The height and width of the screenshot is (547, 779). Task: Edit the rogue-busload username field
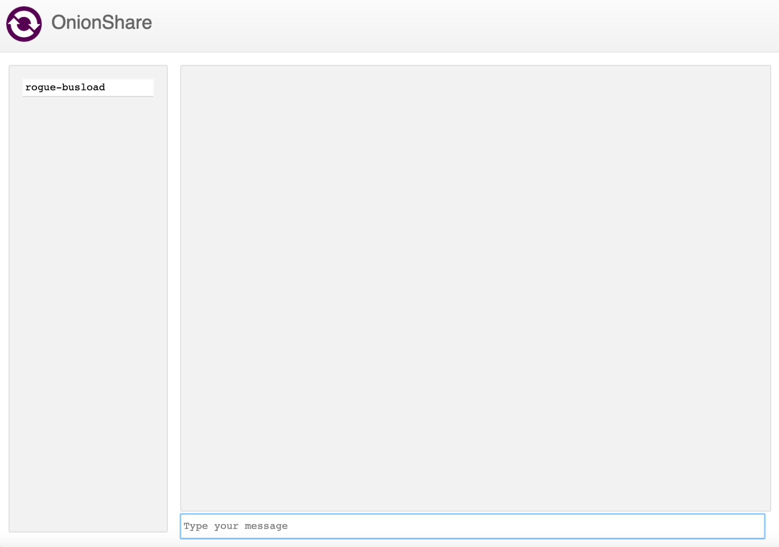coord(88,87)
